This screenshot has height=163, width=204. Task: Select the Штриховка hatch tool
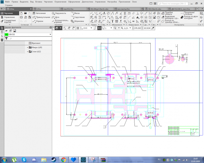click(79, 21)
